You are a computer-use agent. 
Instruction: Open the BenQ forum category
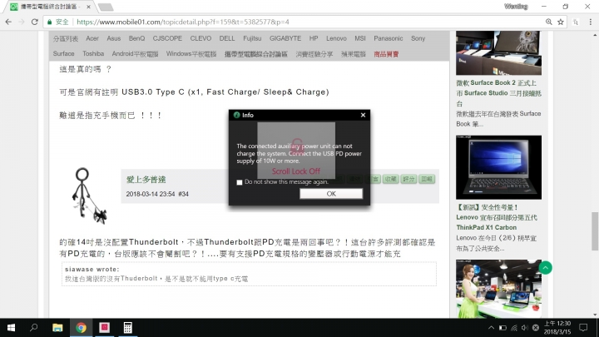pyautogui.click(x=136, y=38)
